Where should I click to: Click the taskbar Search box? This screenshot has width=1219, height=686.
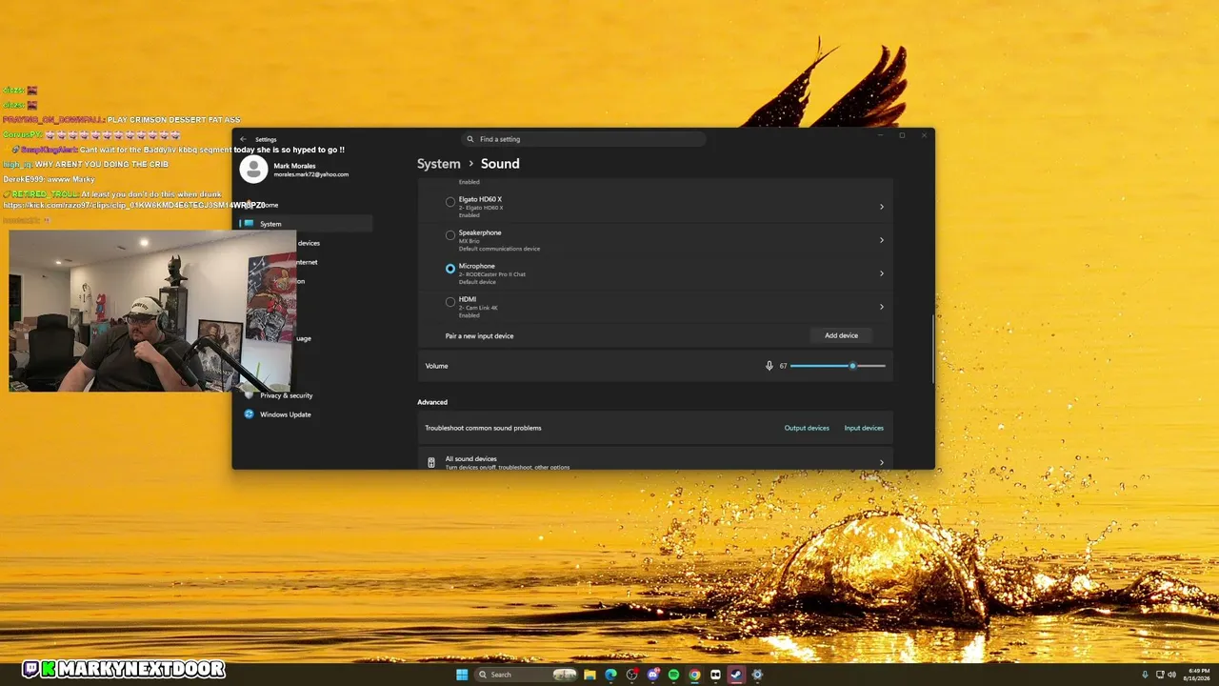click(527, 675)
